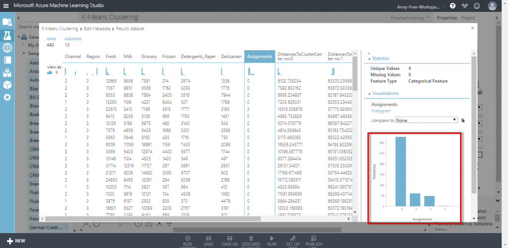Click the K-Means Clustering breadcrumb

click(x=60, y=28)
